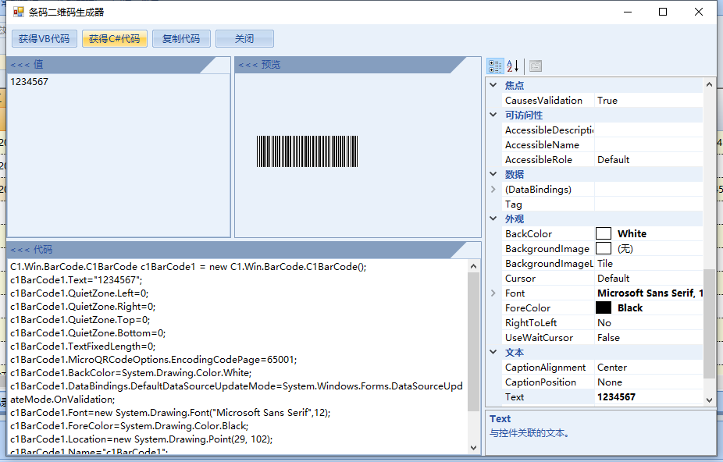Copy the code using 复制代码 button

click(181, 39)
